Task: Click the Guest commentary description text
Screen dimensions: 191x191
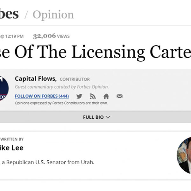Action: tap(62, 87)
